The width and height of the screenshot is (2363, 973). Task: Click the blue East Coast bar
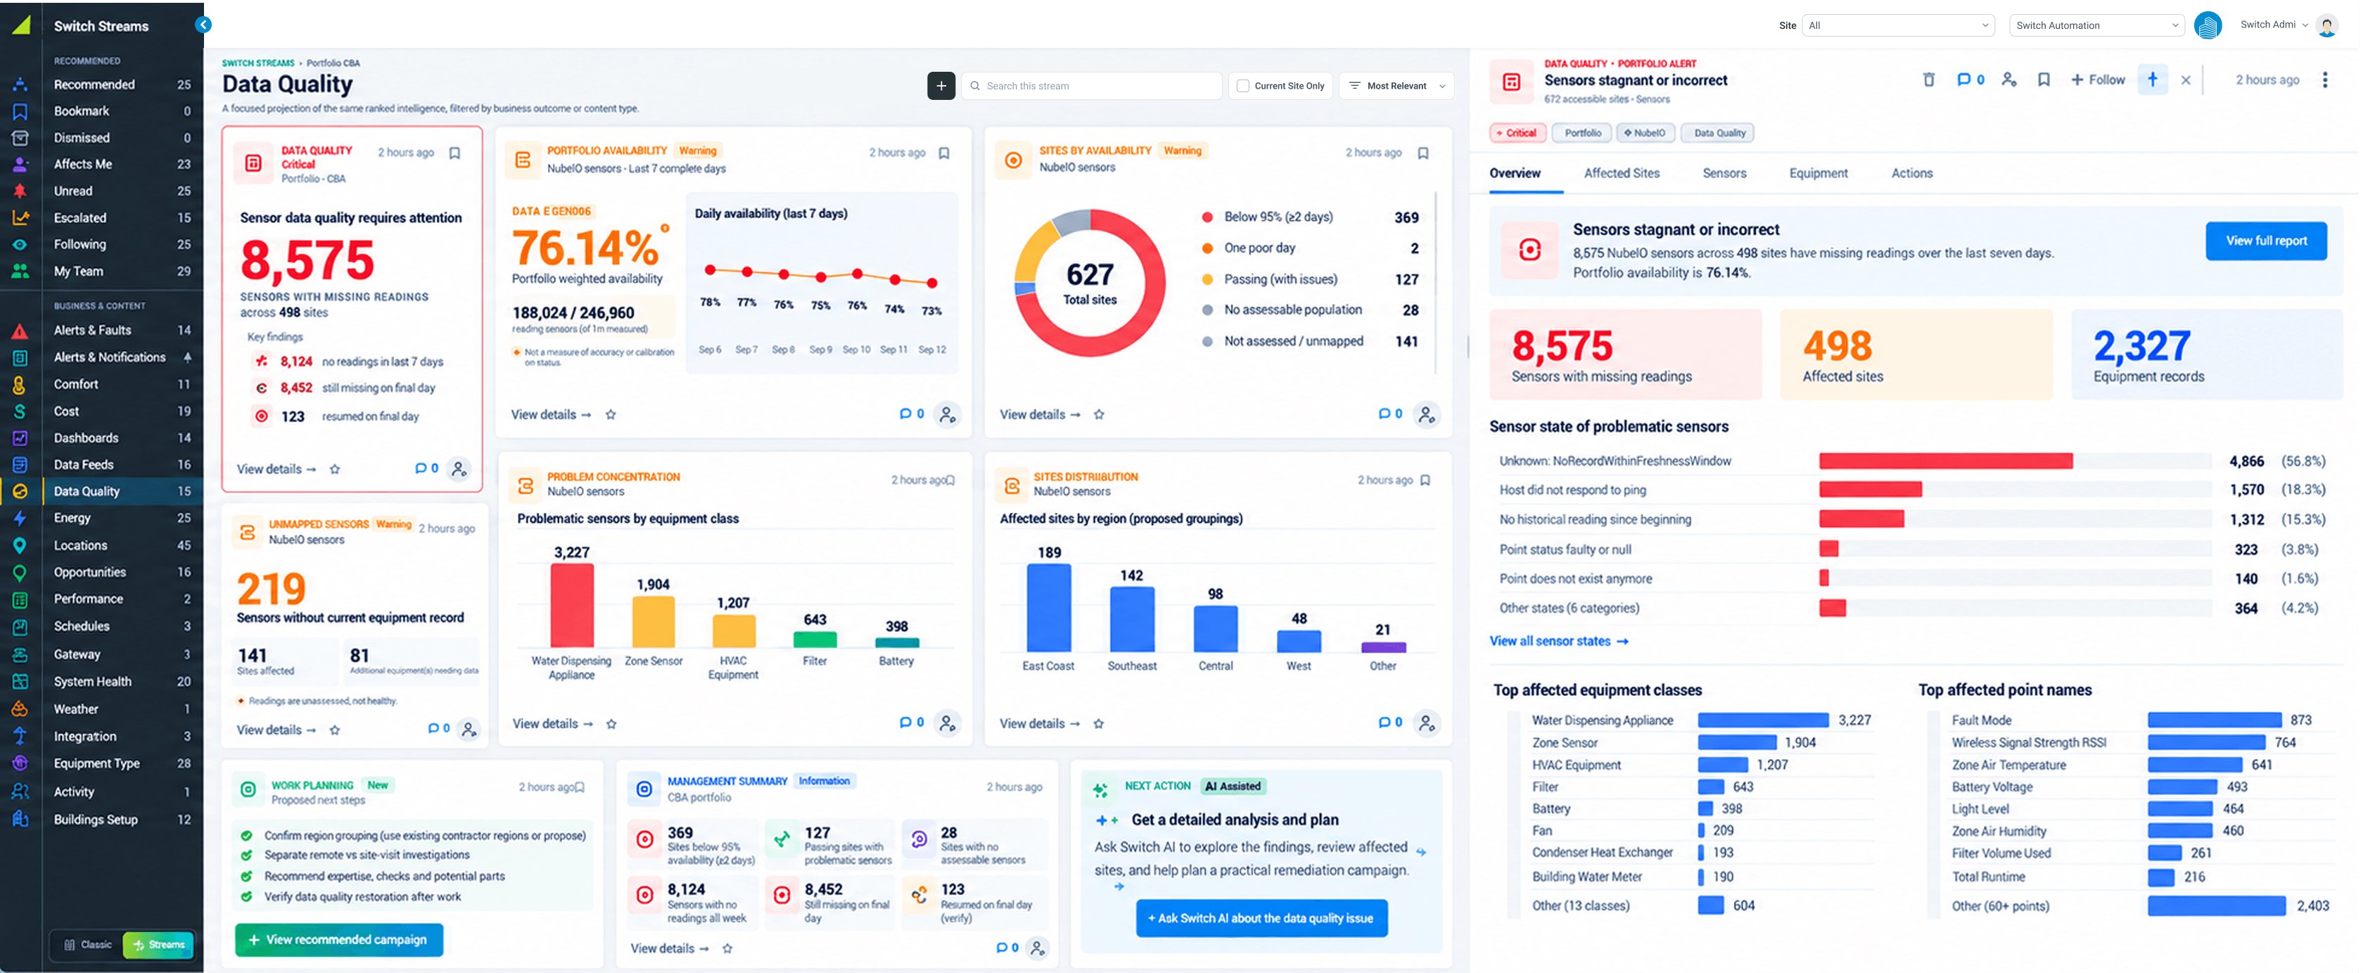click(x=1048, y=608)
